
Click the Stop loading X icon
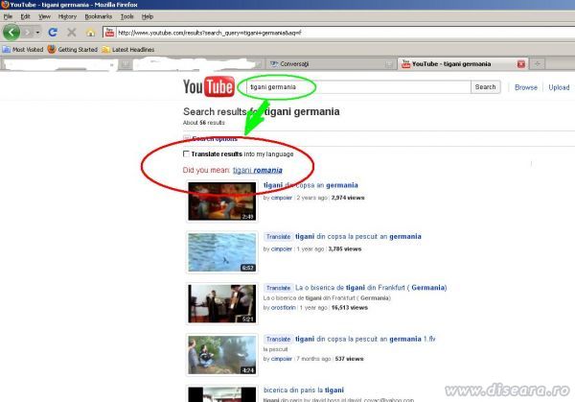click(x=72, y=33)
